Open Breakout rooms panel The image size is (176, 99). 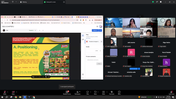point(67,93)
